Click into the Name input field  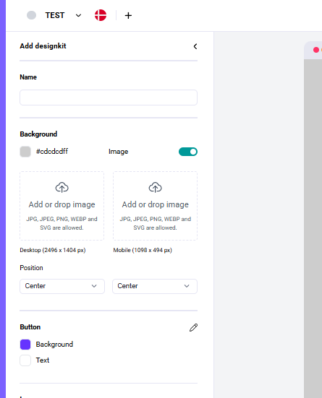pos(109,98)
